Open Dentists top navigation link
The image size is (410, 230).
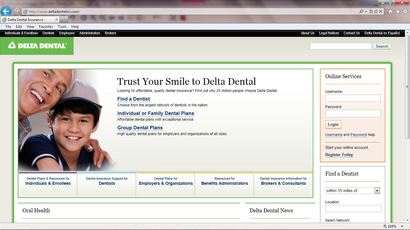48,33
